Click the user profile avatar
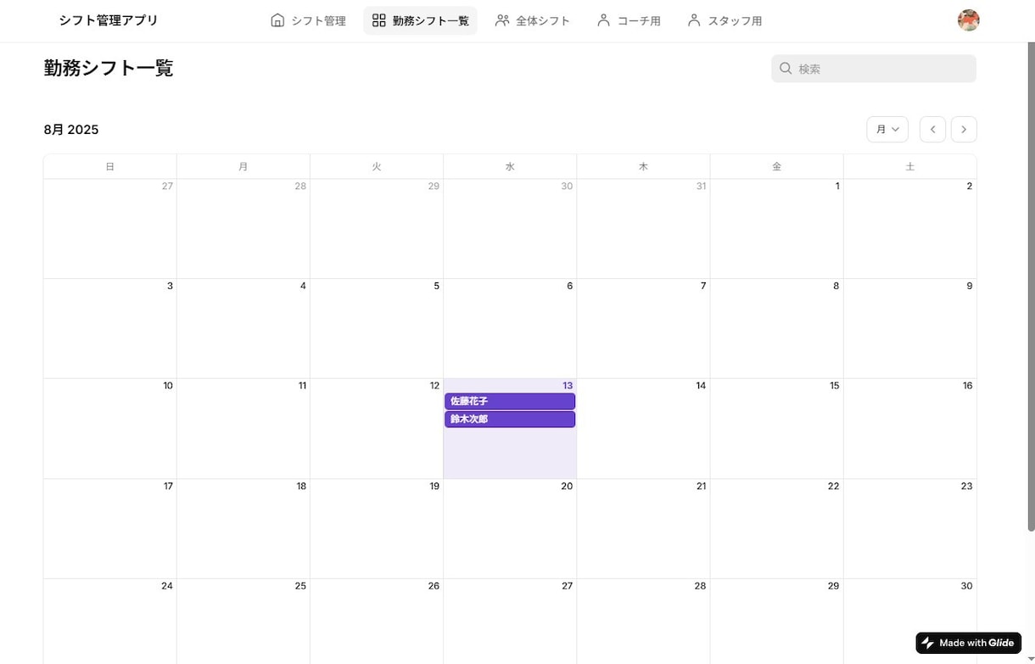This screenshot has height=664, width=1035. pyautogui.click(x=968, y=20)
